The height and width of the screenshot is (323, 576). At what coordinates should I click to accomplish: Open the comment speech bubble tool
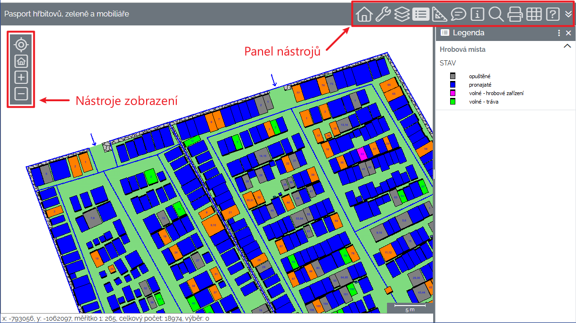458,15
